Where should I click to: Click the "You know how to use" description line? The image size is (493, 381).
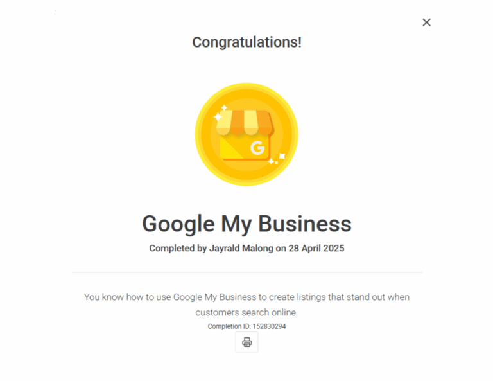point(246,297)
